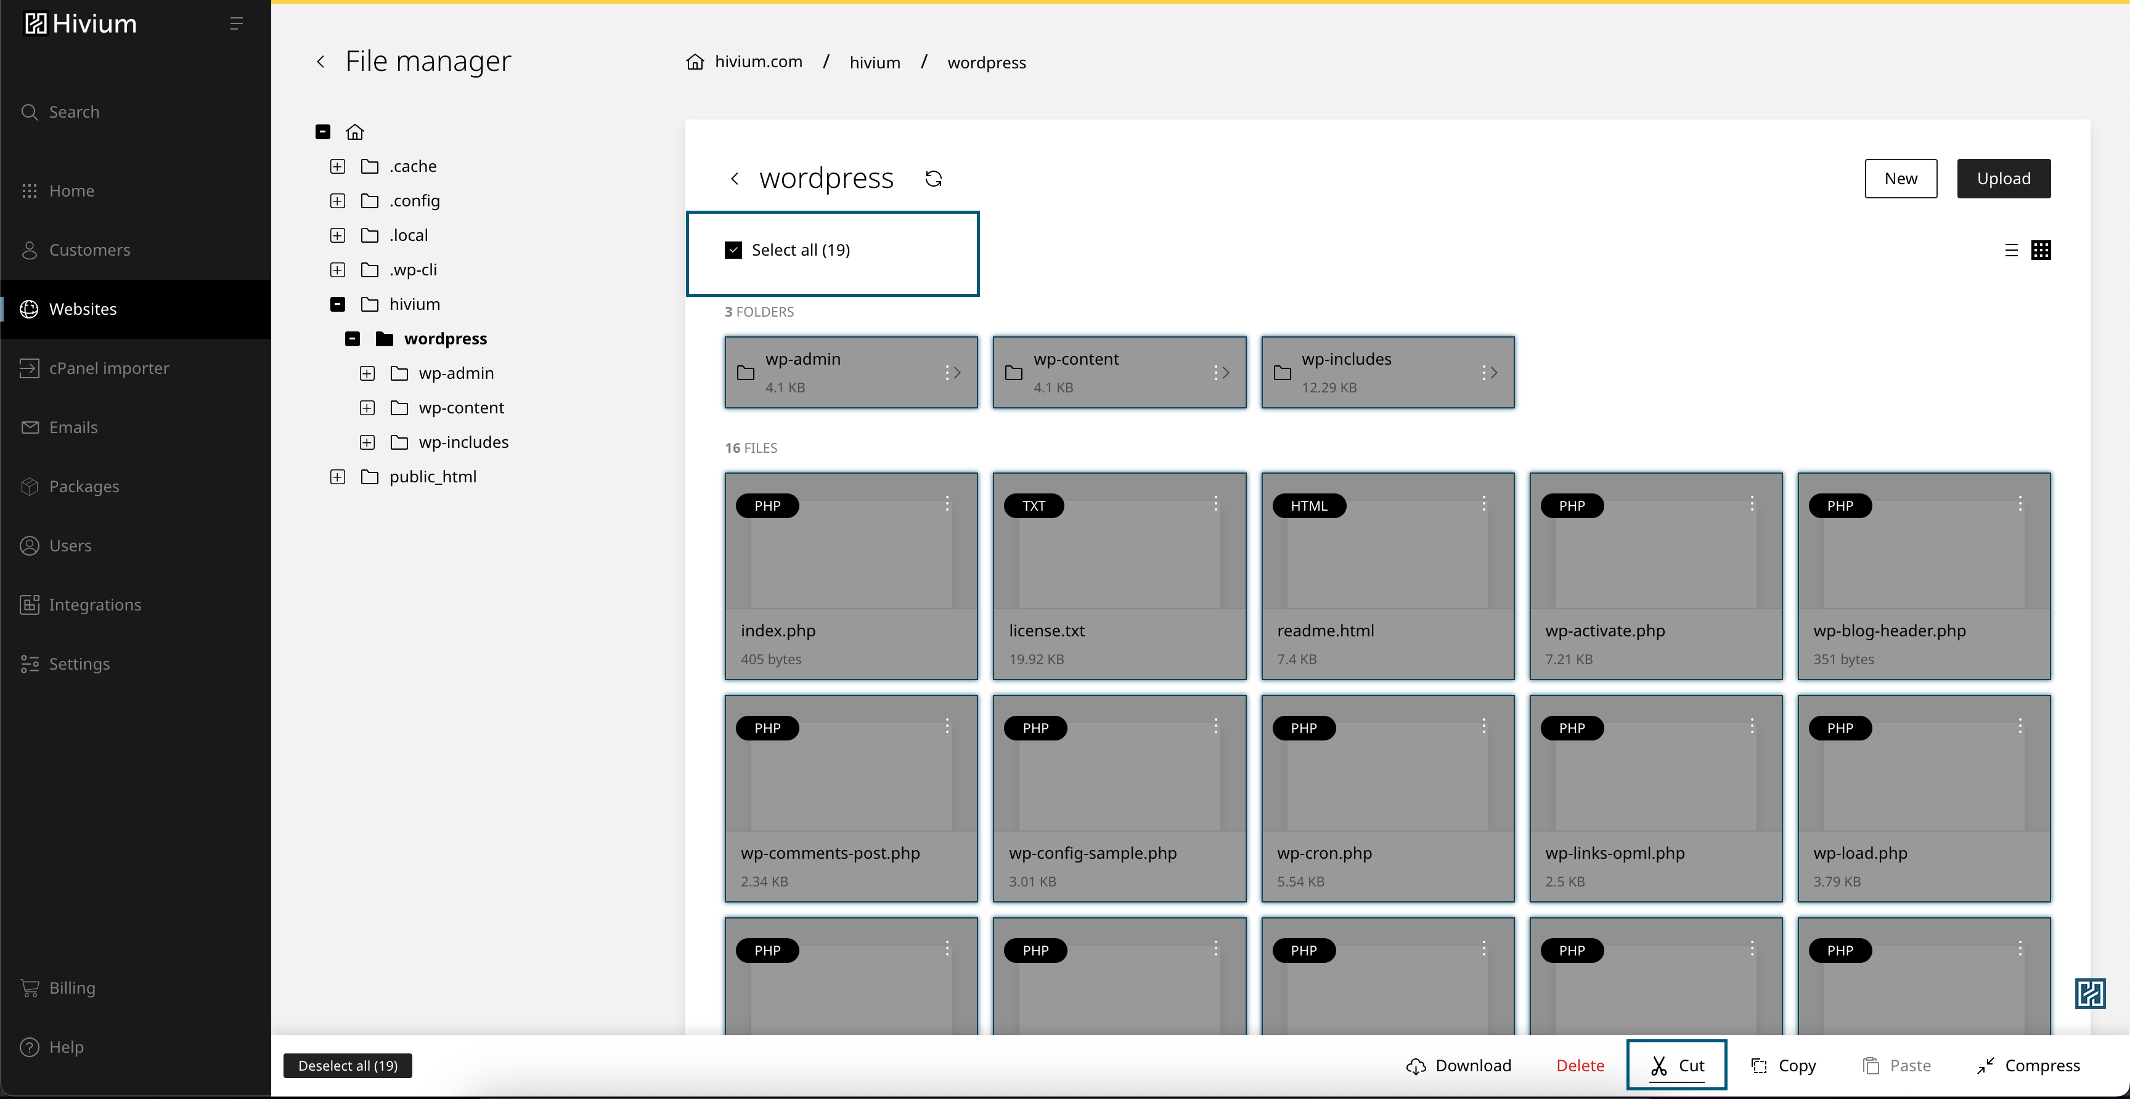Viewport: 2130px width, 1099px height.
Task: Open options menu for wp-load.php
Action: (2020, 726)
